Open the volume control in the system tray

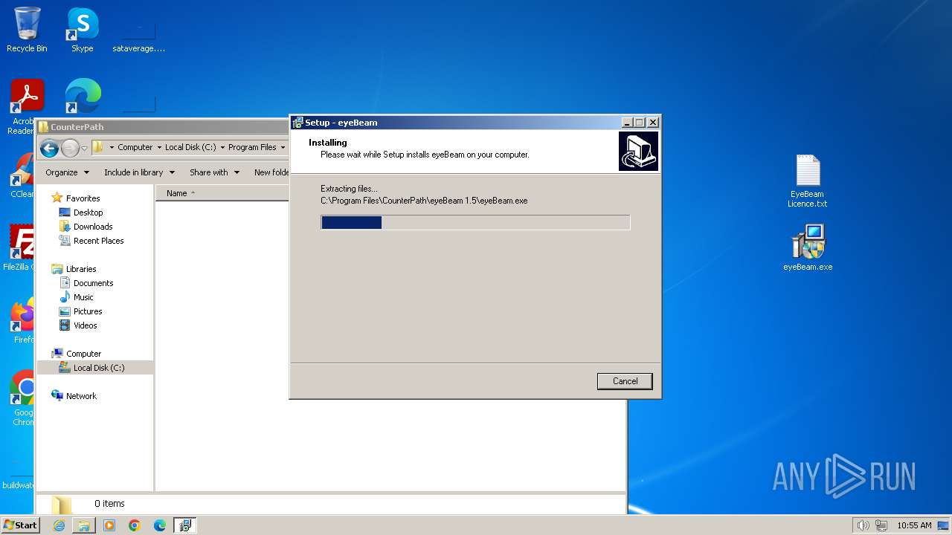pos(863,525)
